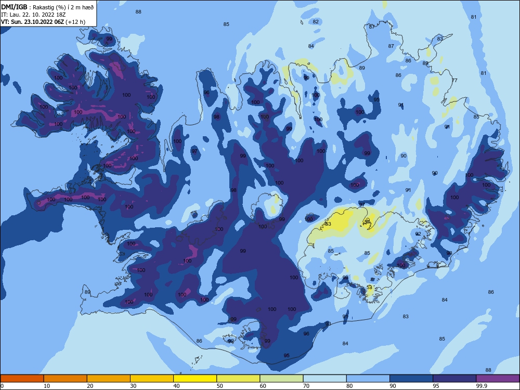Click the title text 'DMI/IGB : Rakastig (%) í 2 m hæð'
The image size is (520, 390).
click(x=47, y=7)
